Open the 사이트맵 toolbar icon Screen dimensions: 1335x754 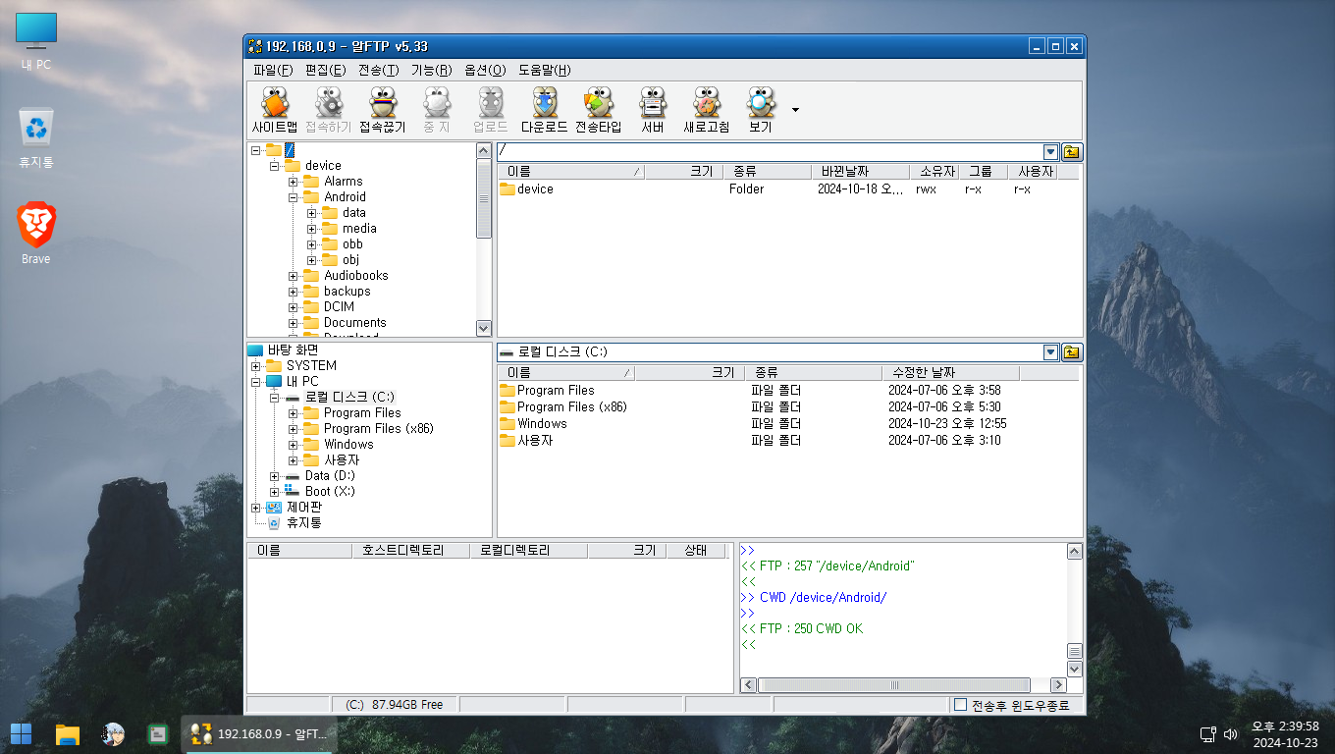pos(274,110)
